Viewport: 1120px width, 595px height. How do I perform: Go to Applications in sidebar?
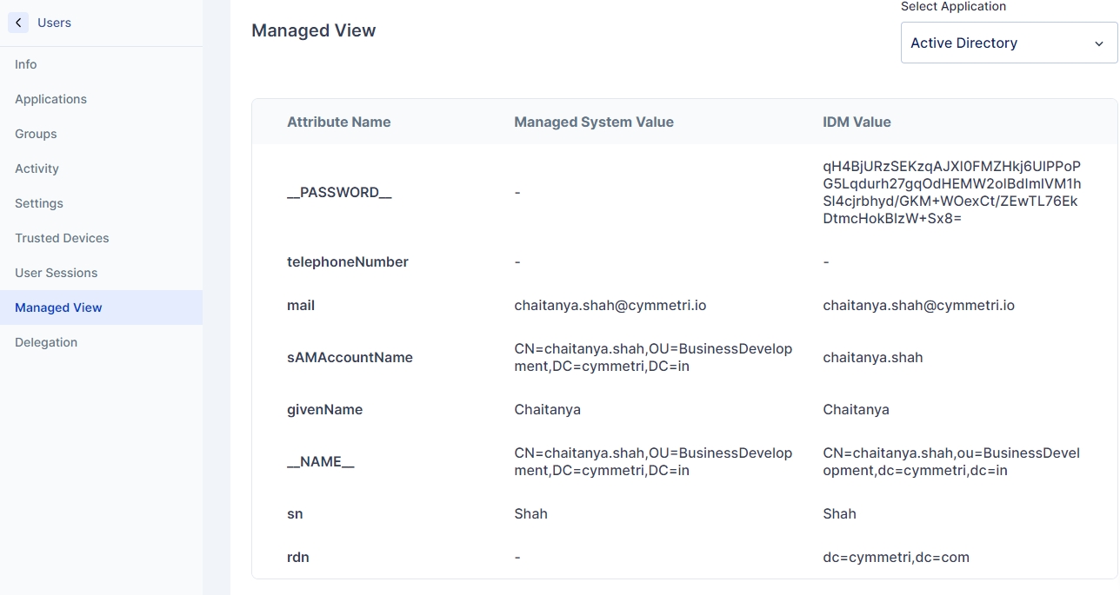coord(50,99)
